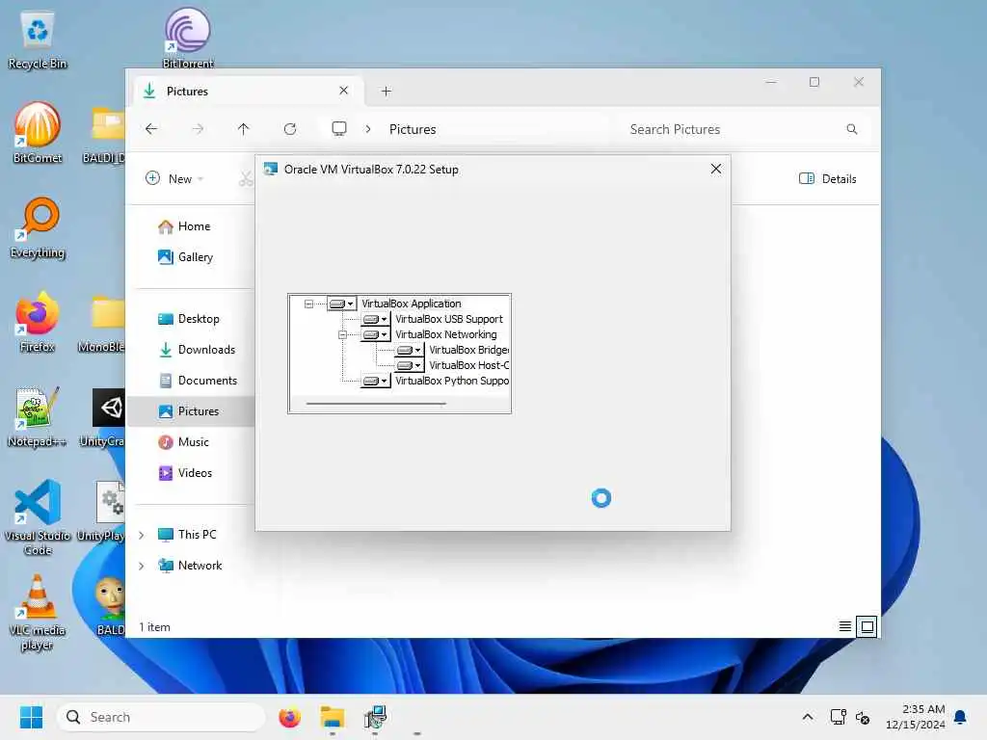Viewport: 987px width, 740px height.
Task: Open VirtualBox Bridged feature dropdown
Action: pos(409,350)
